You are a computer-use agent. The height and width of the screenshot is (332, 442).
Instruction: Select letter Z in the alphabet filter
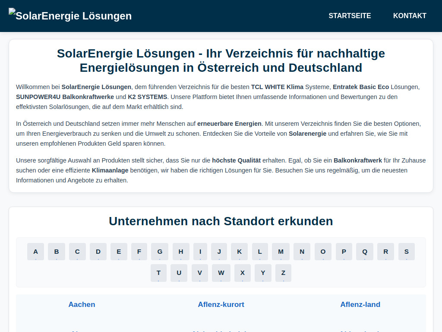[283, 273]
